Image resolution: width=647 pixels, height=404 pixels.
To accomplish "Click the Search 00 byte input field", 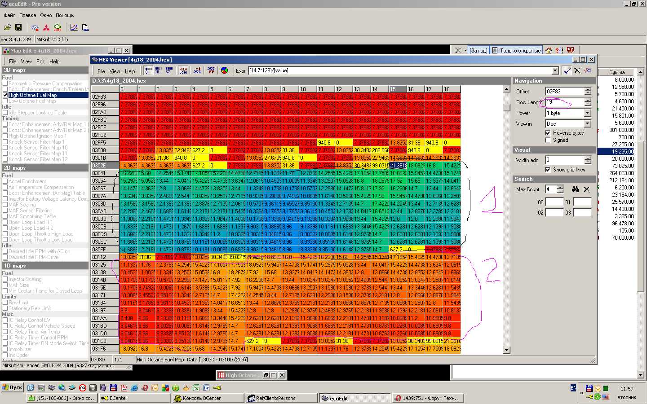I will 554,202.
